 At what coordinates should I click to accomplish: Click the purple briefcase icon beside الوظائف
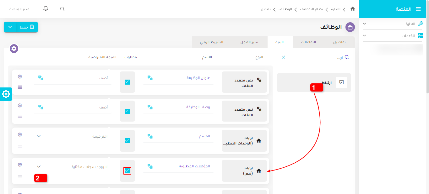(x=350, y=27)
